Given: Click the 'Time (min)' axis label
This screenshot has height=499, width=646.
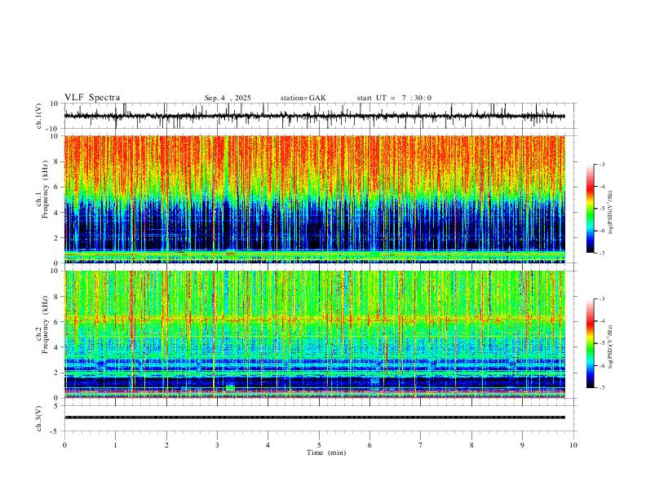Looking at the screenshot, I should pyautogui.click(x=326, y=453).
